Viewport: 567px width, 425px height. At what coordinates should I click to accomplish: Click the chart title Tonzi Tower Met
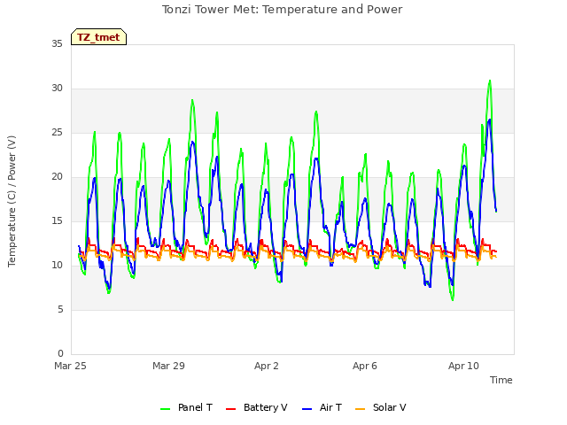tap(282, 10)
